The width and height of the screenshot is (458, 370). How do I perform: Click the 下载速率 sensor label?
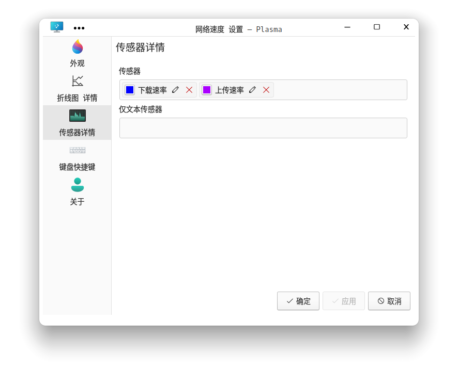[152, 90]
